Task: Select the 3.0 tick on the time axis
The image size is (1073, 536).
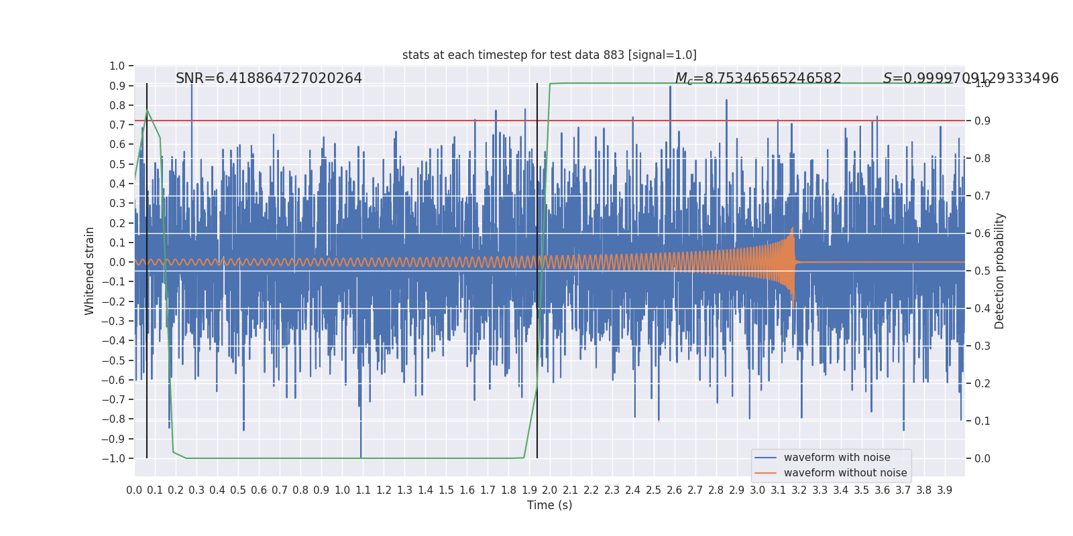Action: coord(758,490)
